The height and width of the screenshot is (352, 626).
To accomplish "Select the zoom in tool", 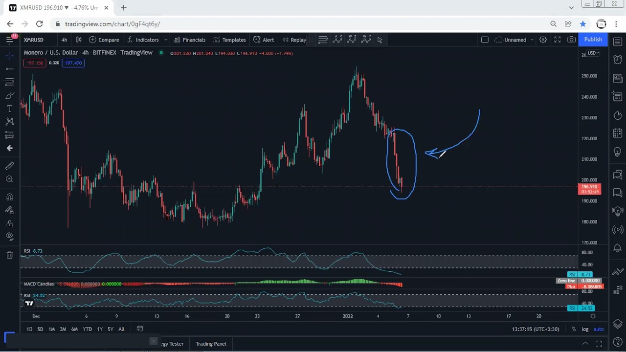I will (x=9, y=179).
